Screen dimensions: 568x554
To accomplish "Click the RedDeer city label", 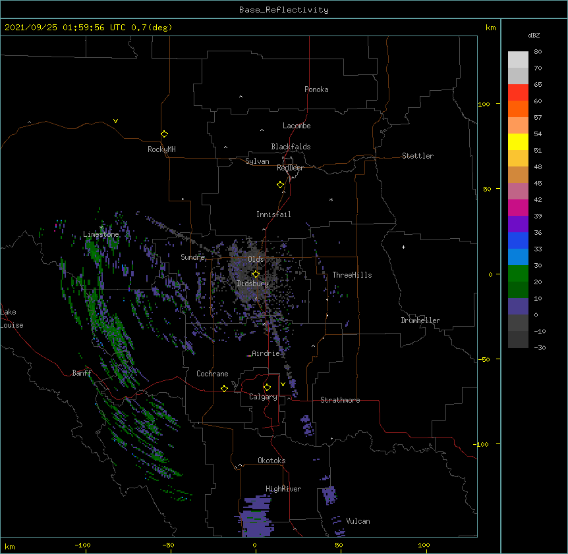I will 290,168.
